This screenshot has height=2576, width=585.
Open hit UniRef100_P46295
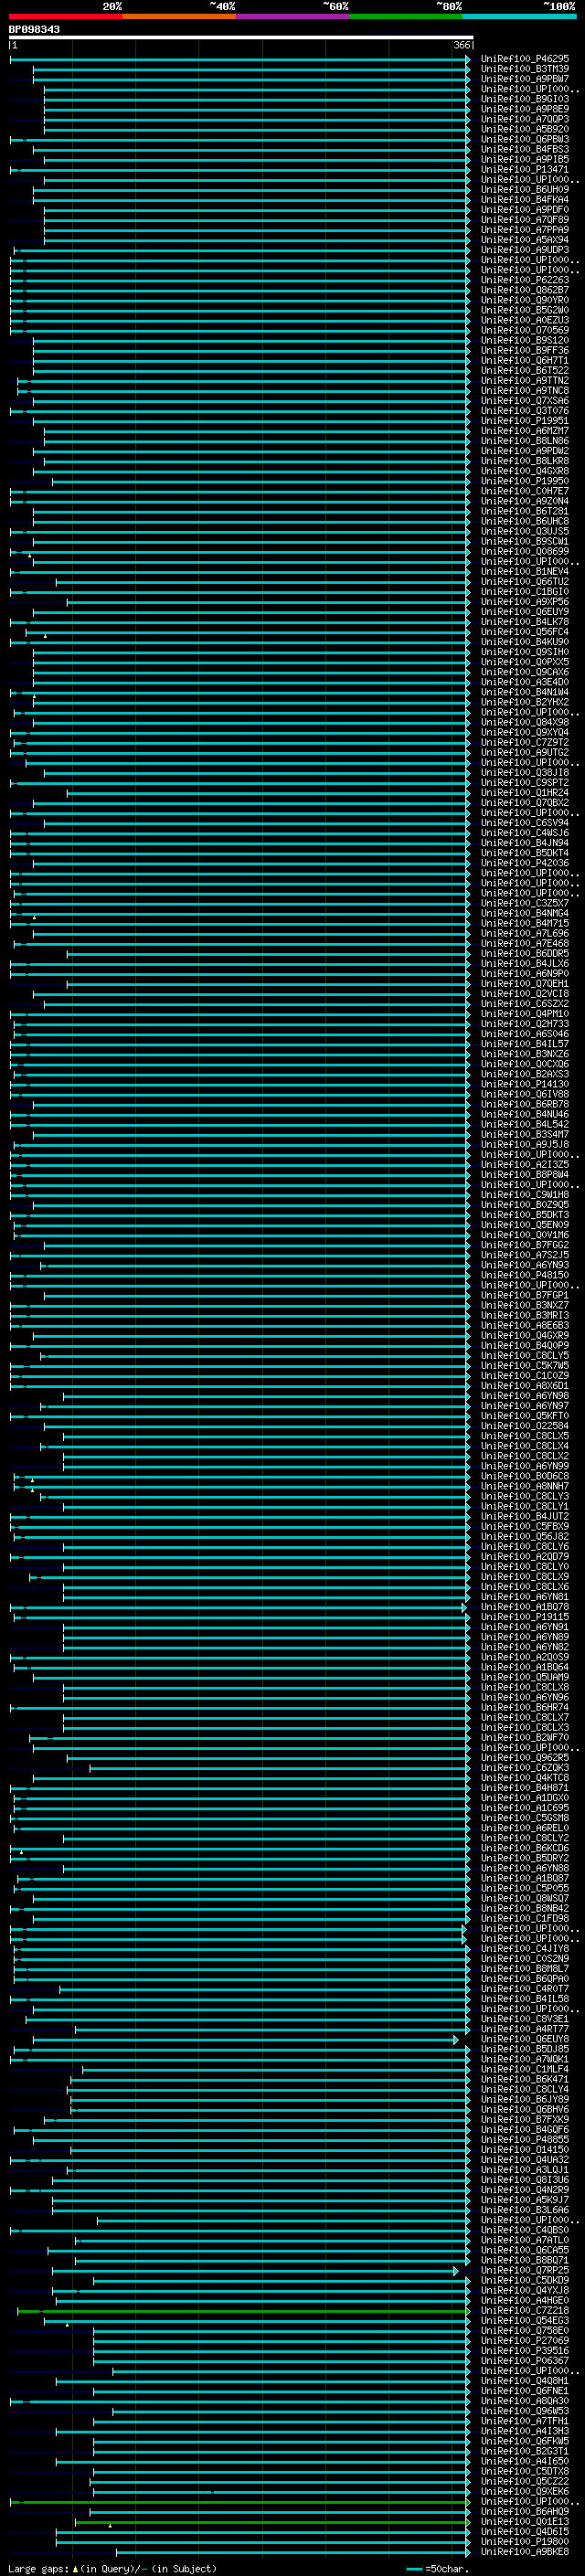[524, 59]
